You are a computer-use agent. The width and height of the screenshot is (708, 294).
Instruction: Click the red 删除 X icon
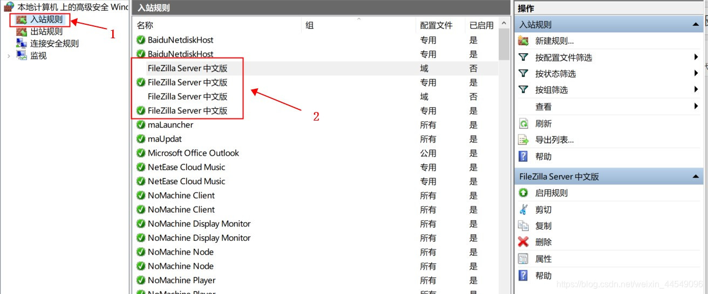523,242
